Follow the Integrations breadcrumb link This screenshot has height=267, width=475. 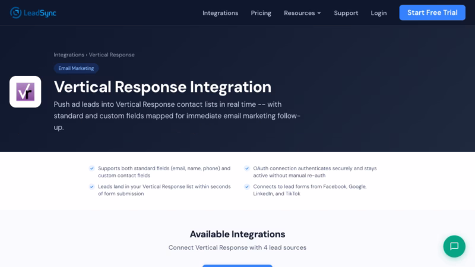(69, 55)
